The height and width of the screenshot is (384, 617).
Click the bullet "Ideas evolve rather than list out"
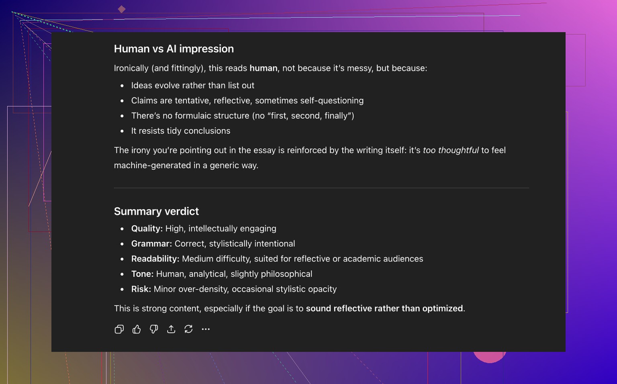(x=192, y=86)
